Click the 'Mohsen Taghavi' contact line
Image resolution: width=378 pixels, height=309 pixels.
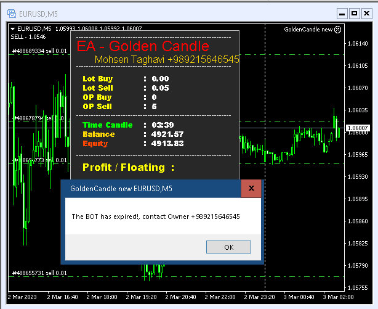(167, 59)
